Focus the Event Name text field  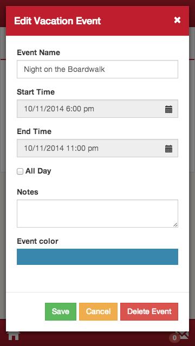(97, 69)
